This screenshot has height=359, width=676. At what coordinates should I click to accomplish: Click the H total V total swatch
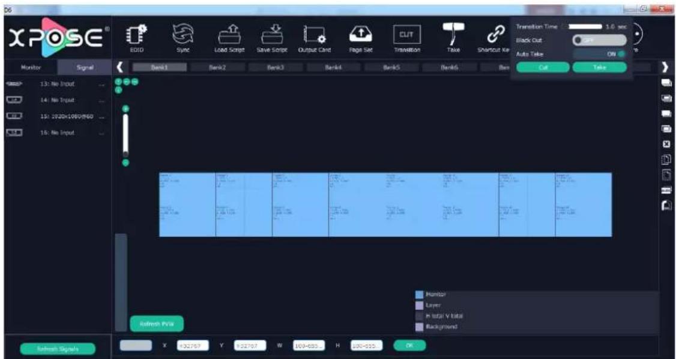coord(419,316)
